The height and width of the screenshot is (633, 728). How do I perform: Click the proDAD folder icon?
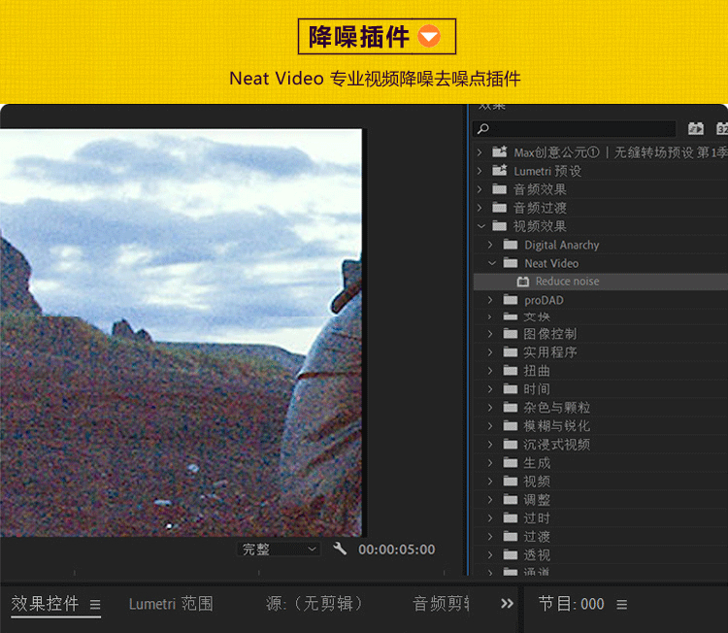coord(511,300)
